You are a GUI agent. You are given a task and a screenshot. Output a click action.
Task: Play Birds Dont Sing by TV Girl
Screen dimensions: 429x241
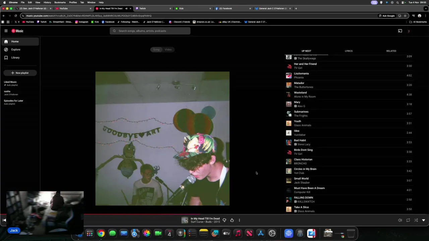point(349,152)
